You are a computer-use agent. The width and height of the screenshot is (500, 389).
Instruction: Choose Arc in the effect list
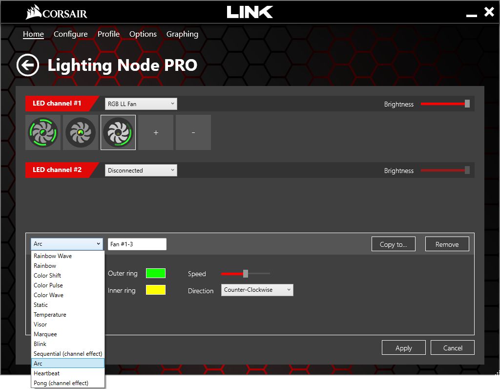click(x=68, y=364)
